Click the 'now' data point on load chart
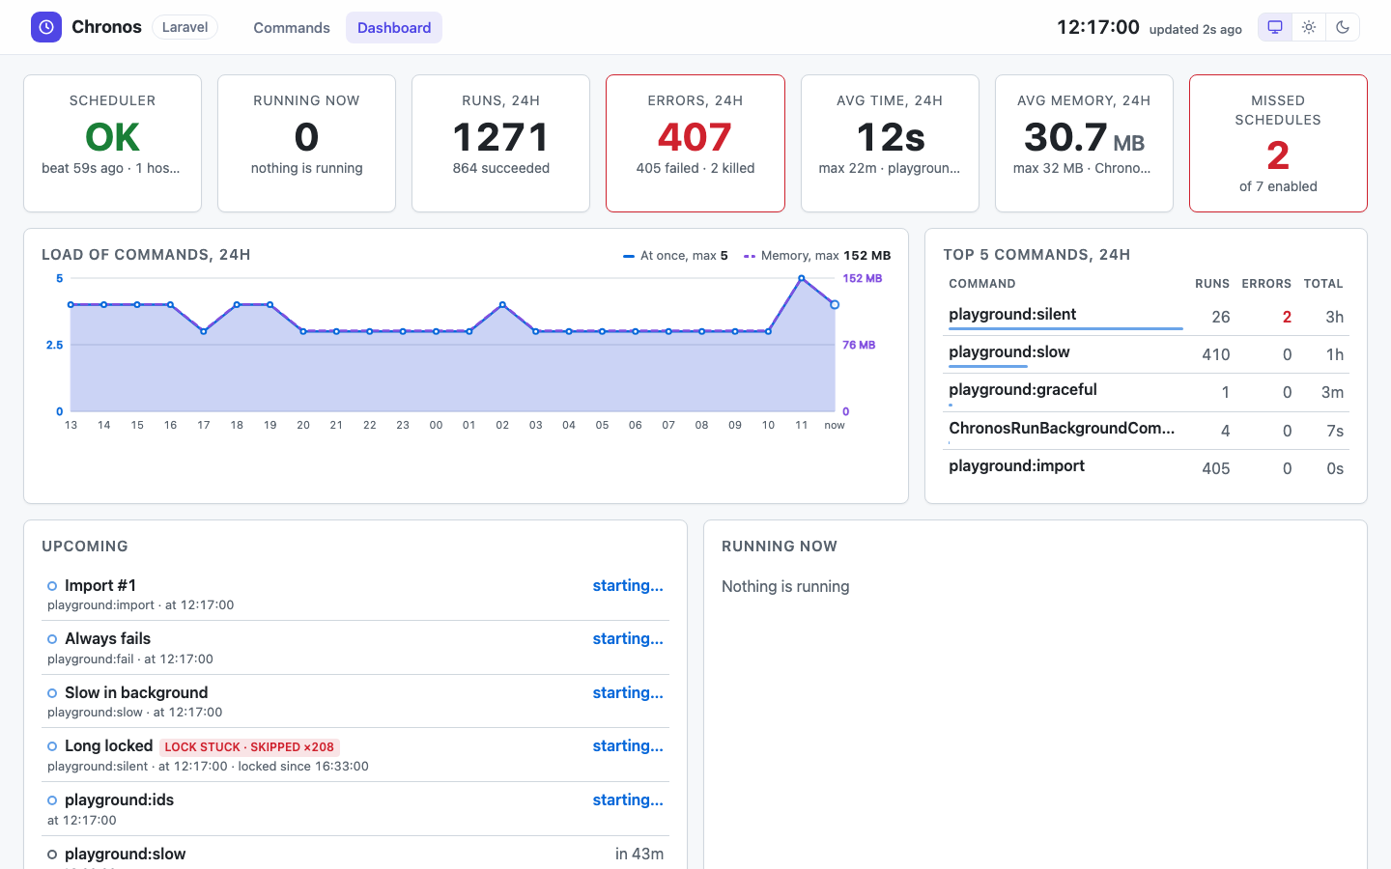Viewport: 1391px width, 869px height. pyautogui.click(x=835, y=304)
